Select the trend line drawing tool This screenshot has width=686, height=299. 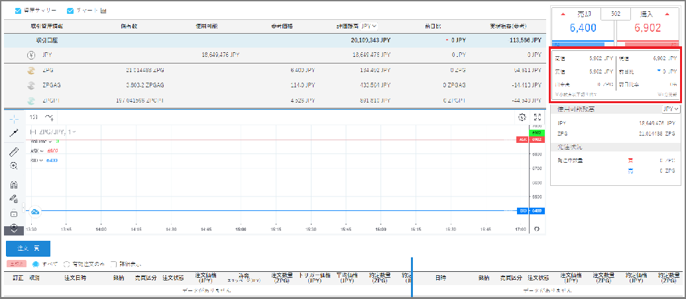tap(14, 133)
